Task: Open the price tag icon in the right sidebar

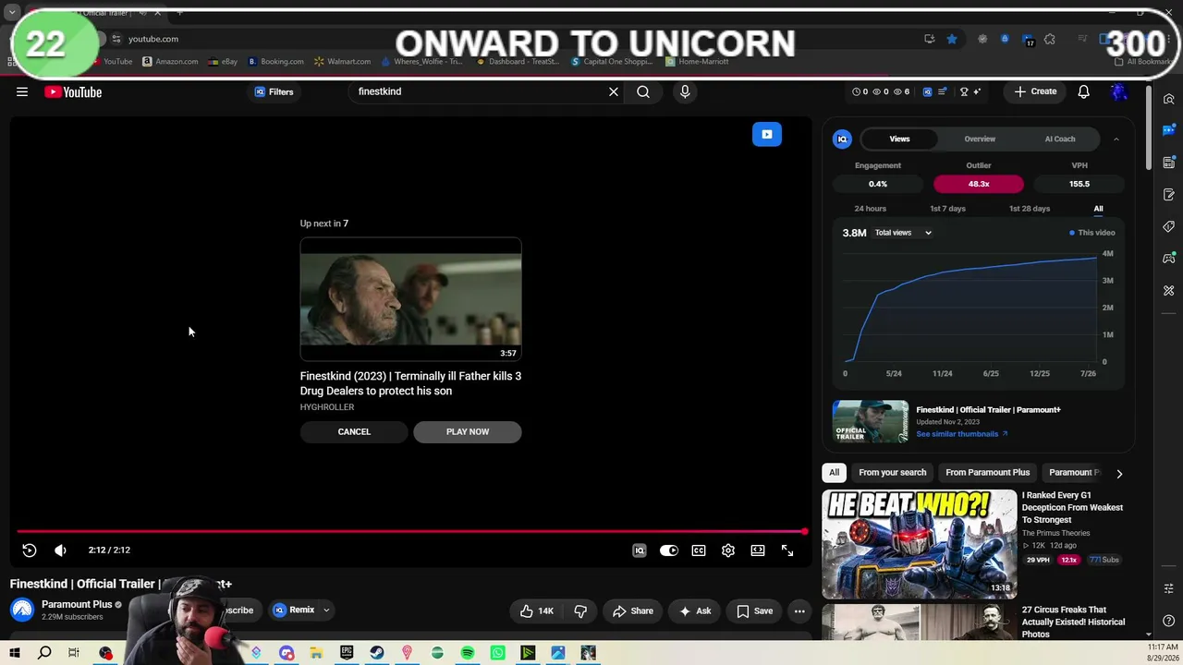Action: tap(1168, 226)
